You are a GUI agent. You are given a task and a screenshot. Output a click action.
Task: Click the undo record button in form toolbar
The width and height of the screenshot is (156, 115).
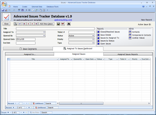pos(20,24)
